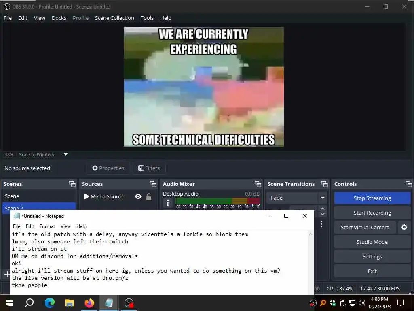Pop out the Scenes dock
This screenshot has height=311, width=414.
(72, 184)
